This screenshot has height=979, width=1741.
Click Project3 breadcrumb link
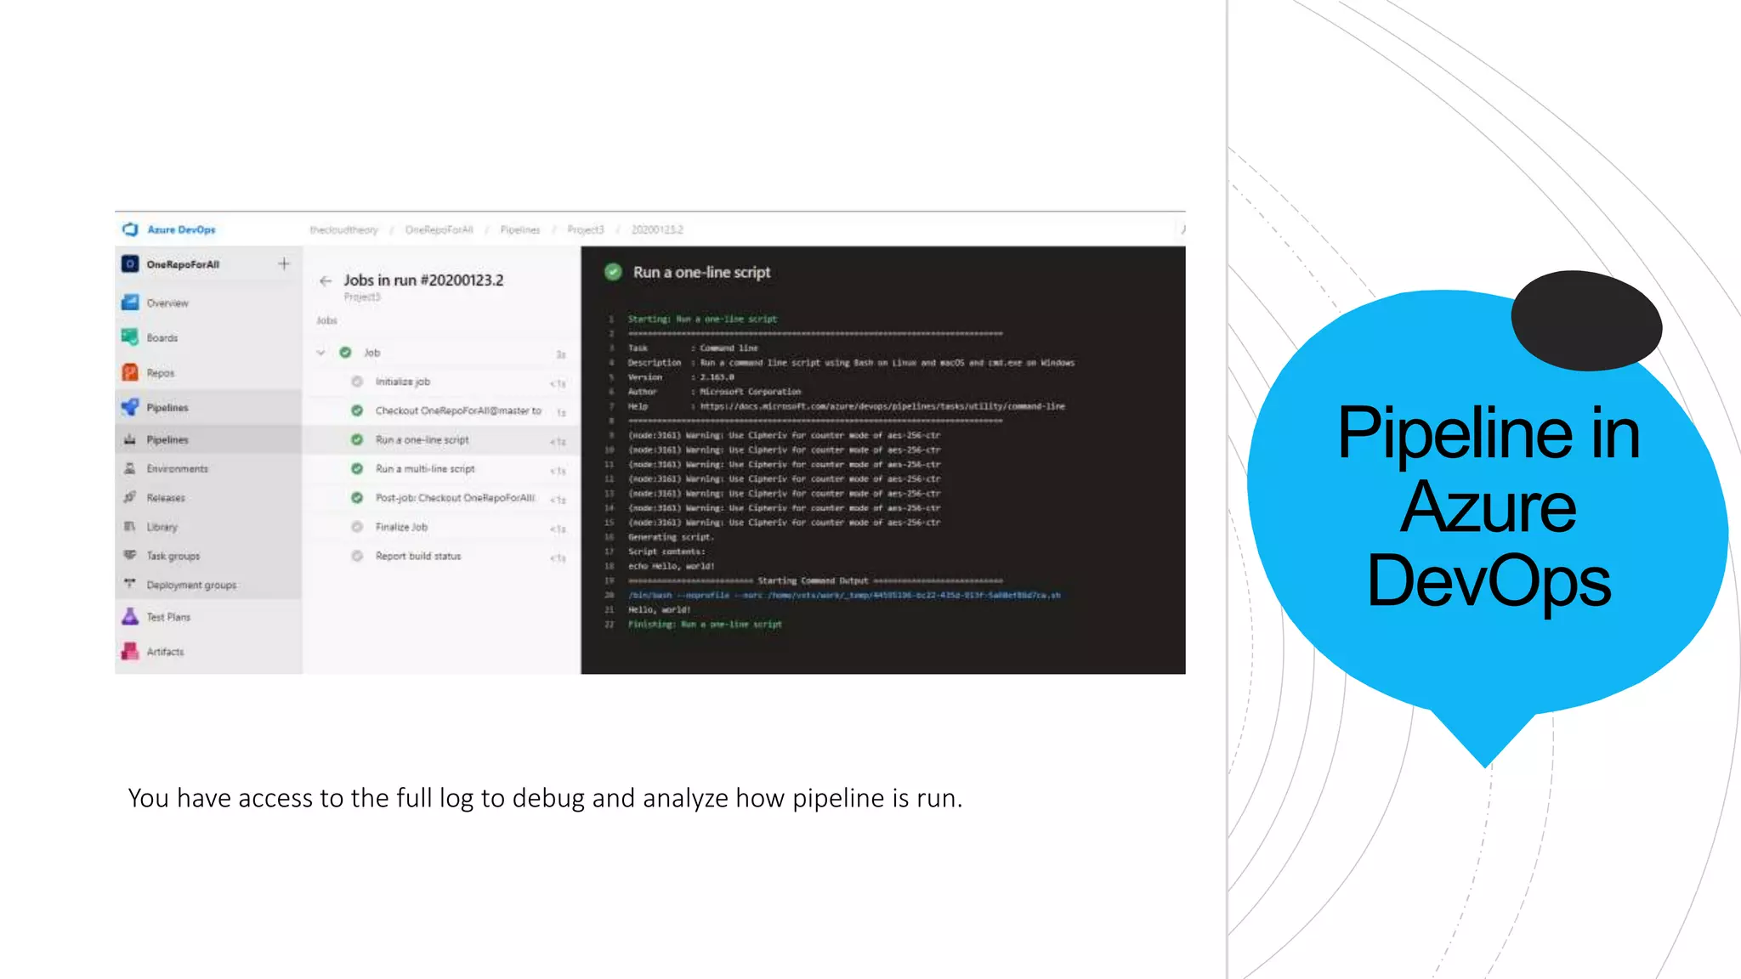tap(586, 229)
